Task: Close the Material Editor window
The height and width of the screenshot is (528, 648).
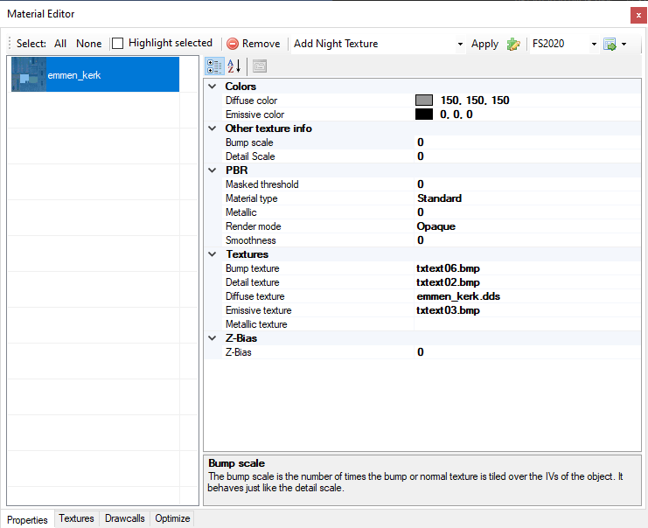Action: click(638, 14)
